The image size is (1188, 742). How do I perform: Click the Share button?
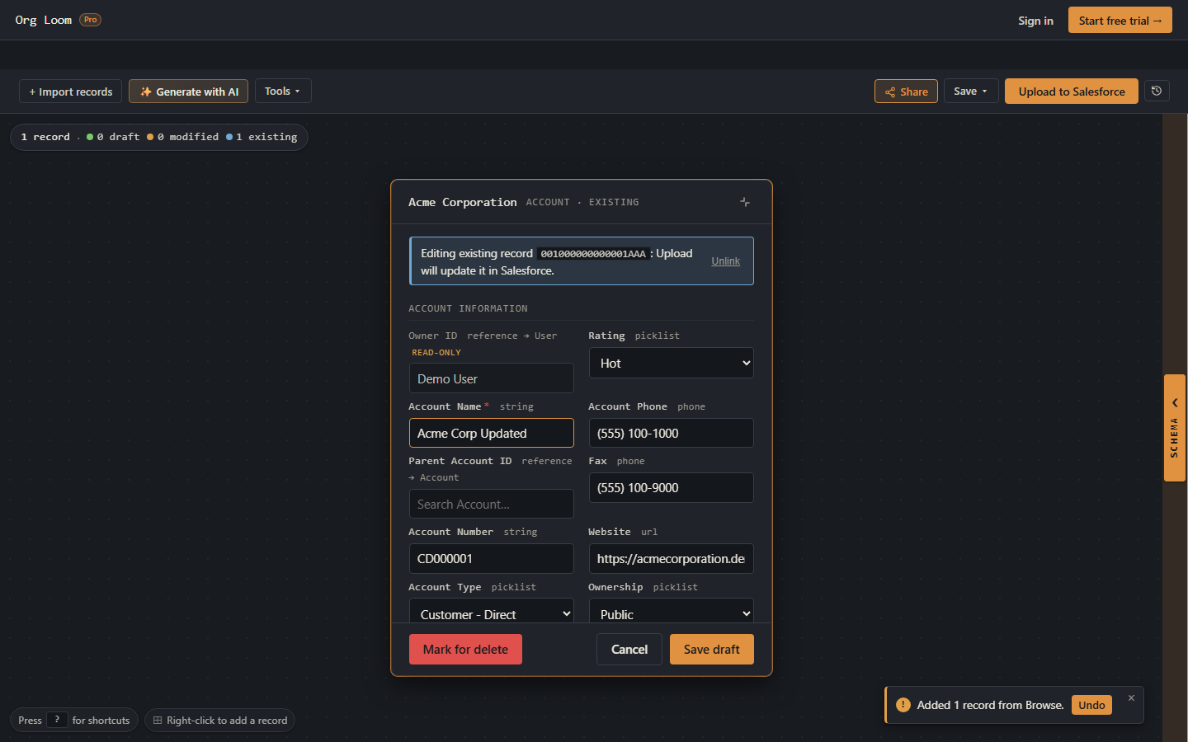click(x=906, y=92)
